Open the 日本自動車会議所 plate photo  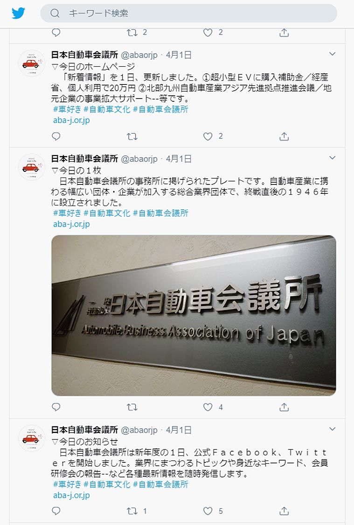(x=194, y=315)
